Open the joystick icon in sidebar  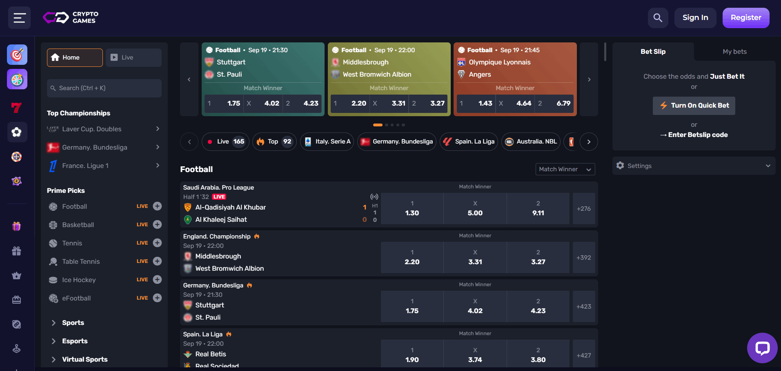point(17,349)
